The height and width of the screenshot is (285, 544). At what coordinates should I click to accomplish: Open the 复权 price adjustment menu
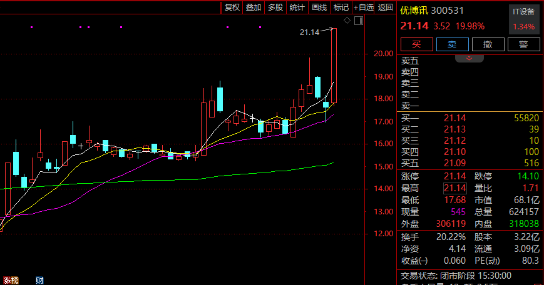(x=232, y=7)
